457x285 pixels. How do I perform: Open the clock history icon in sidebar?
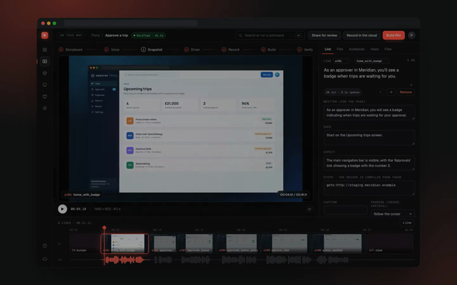44,246
